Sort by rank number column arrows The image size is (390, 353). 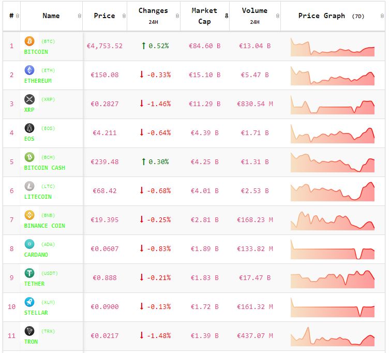18,16
